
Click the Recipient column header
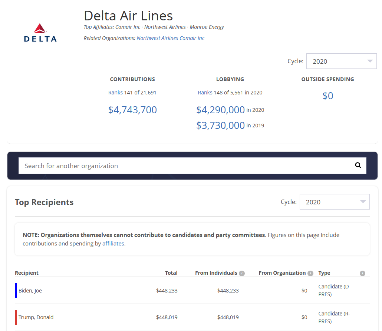(x=27, y=273)
